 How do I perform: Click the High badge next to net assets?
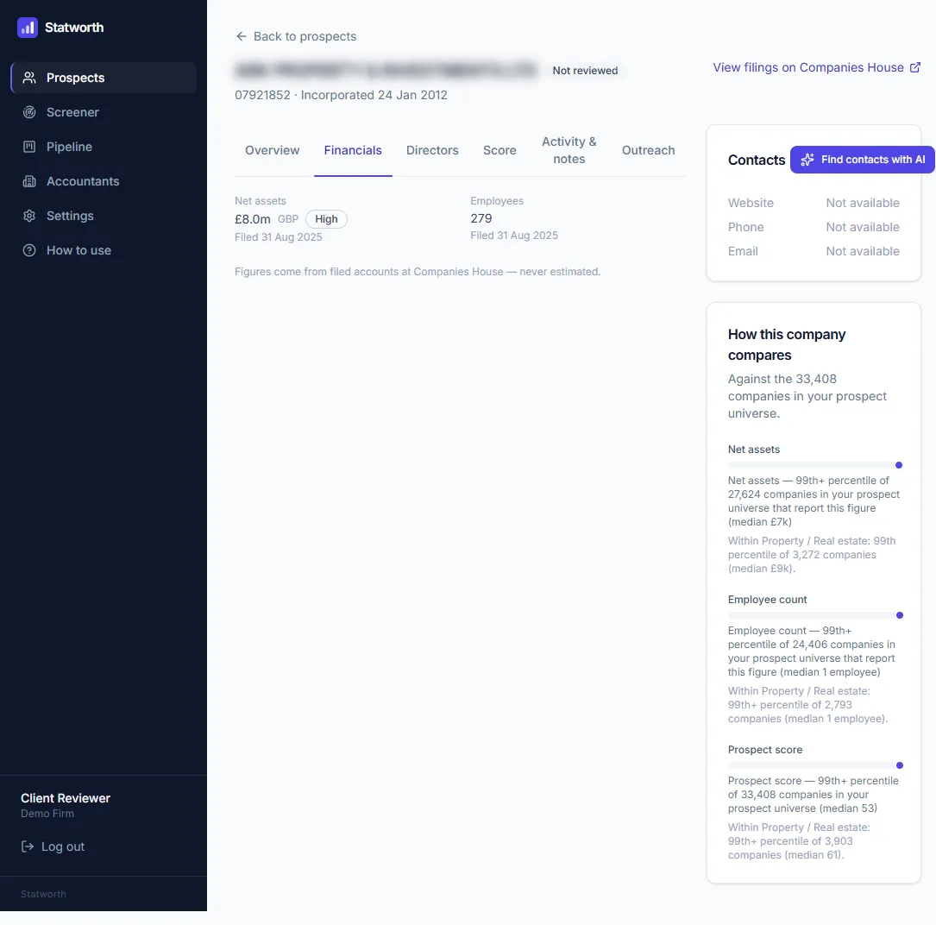(x=327, y=219)
